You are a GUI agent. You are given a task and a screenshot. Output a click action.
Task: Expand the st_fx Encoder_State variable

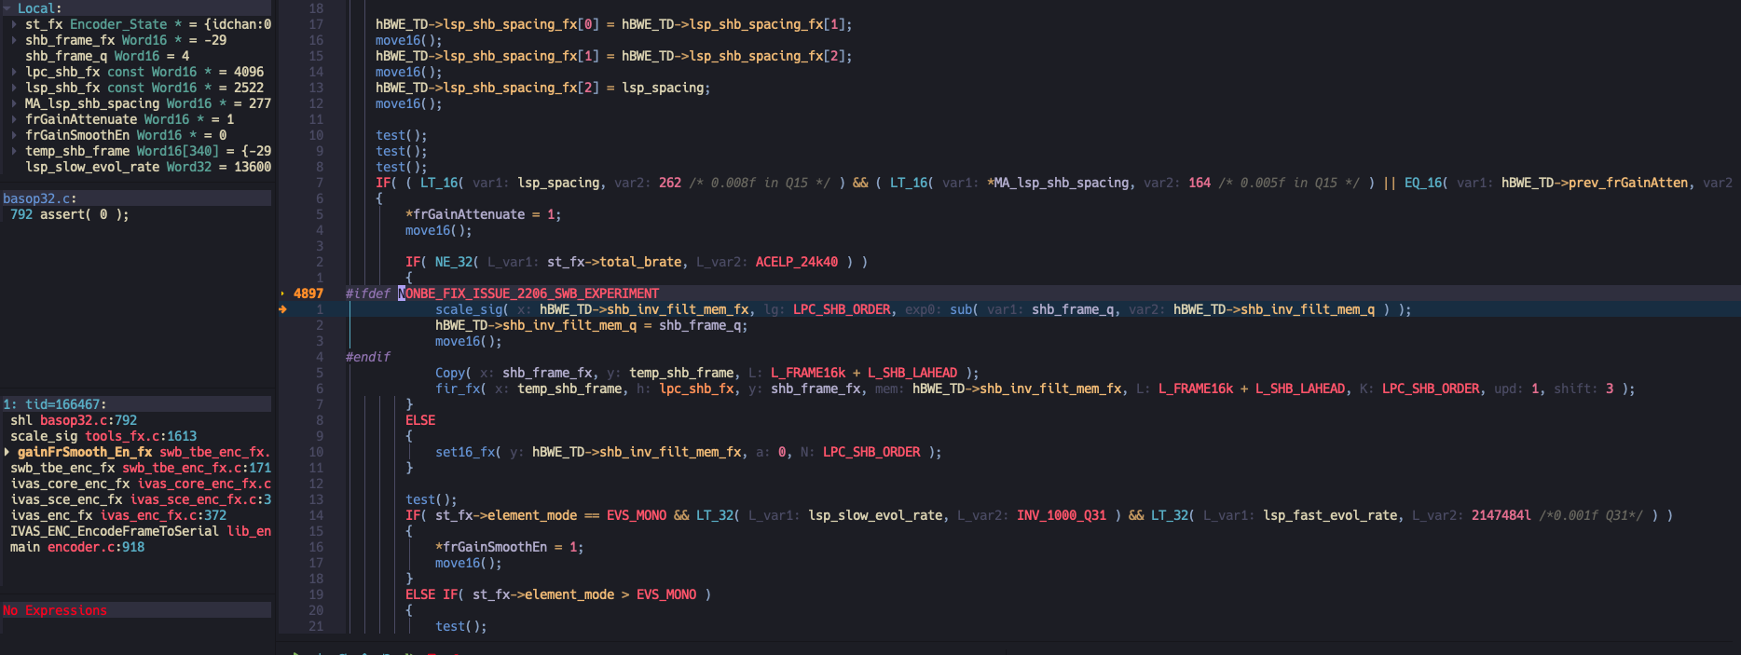[14, 24]
